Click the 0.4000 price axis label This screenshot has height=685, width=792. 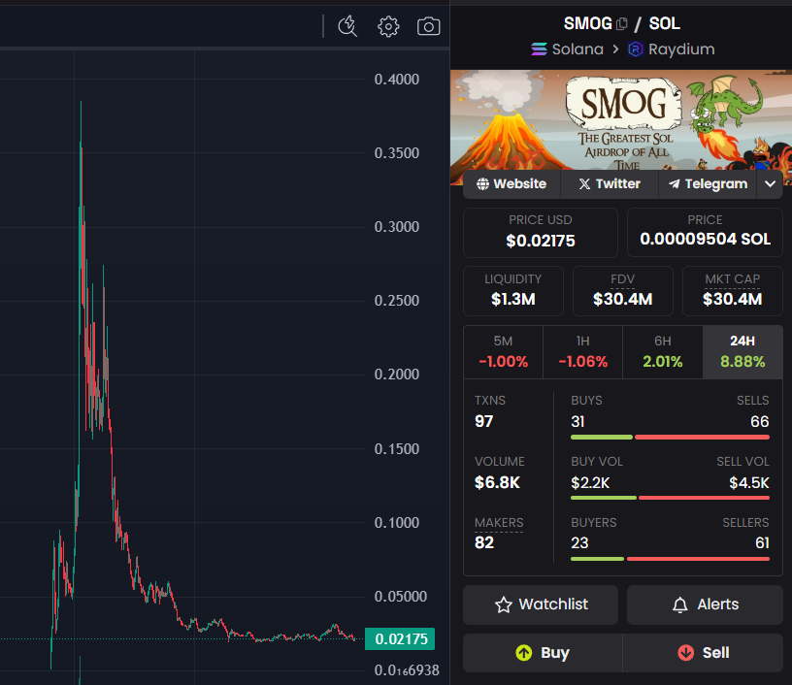[x=397, y=80]
